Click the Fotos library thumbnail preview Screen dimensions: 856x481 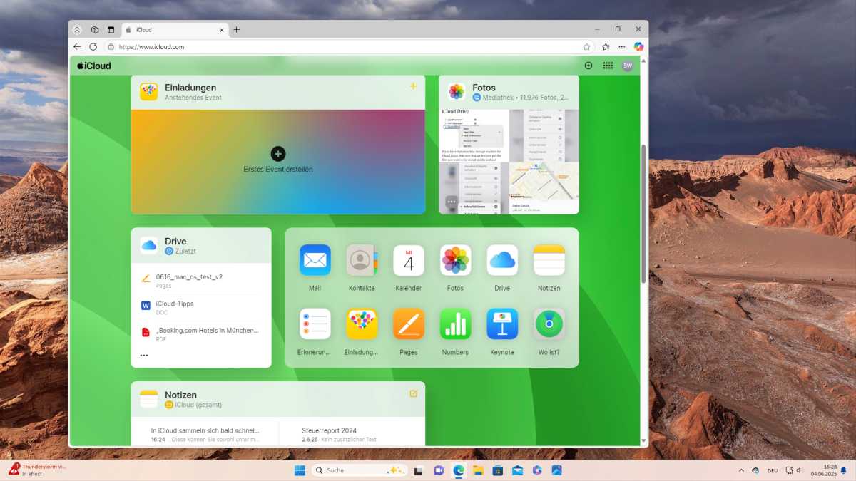click(508, 161)
